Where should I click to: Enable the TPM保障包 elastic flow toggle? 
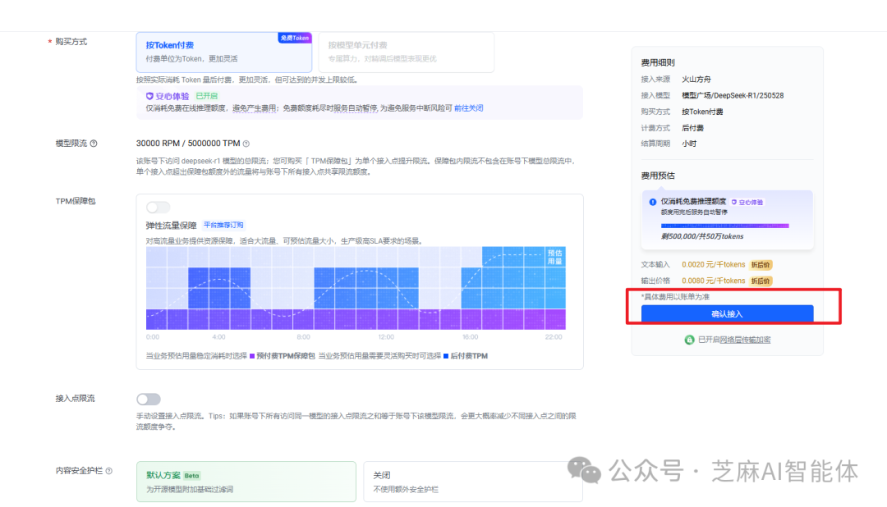tap(157, 207)
